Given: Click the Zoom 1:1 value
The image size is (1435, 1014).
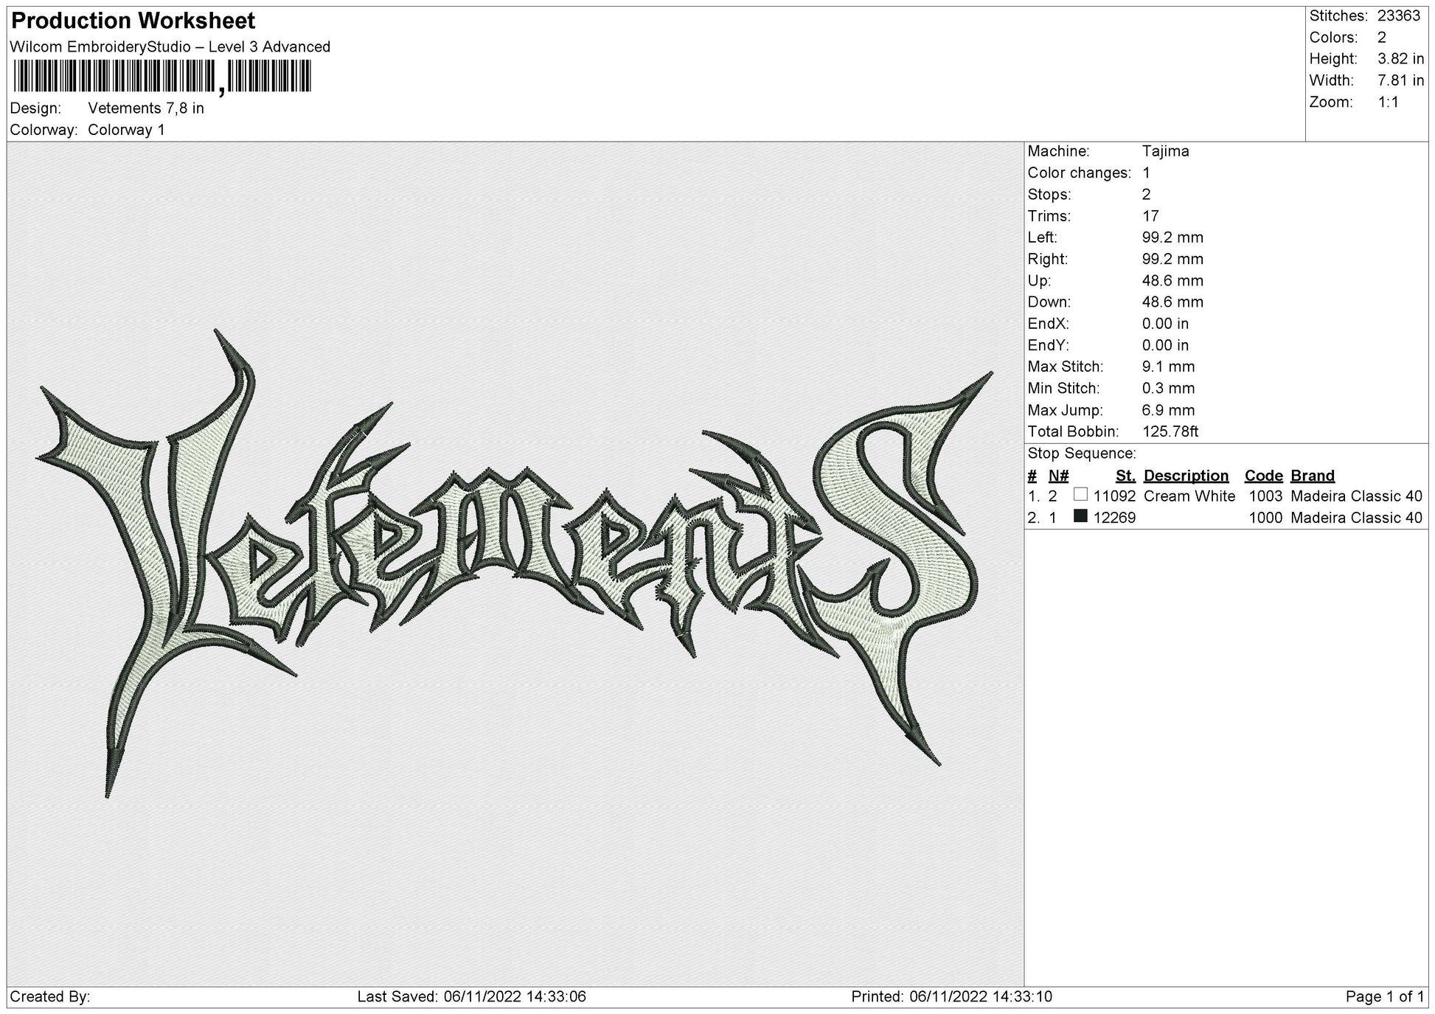Looking at the screenshot, I should 1388,102.
